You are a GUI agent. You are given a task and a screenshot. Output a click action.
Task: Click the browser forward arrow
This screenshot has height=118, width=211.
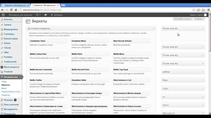pyautogui.click(x=7, y=10)
